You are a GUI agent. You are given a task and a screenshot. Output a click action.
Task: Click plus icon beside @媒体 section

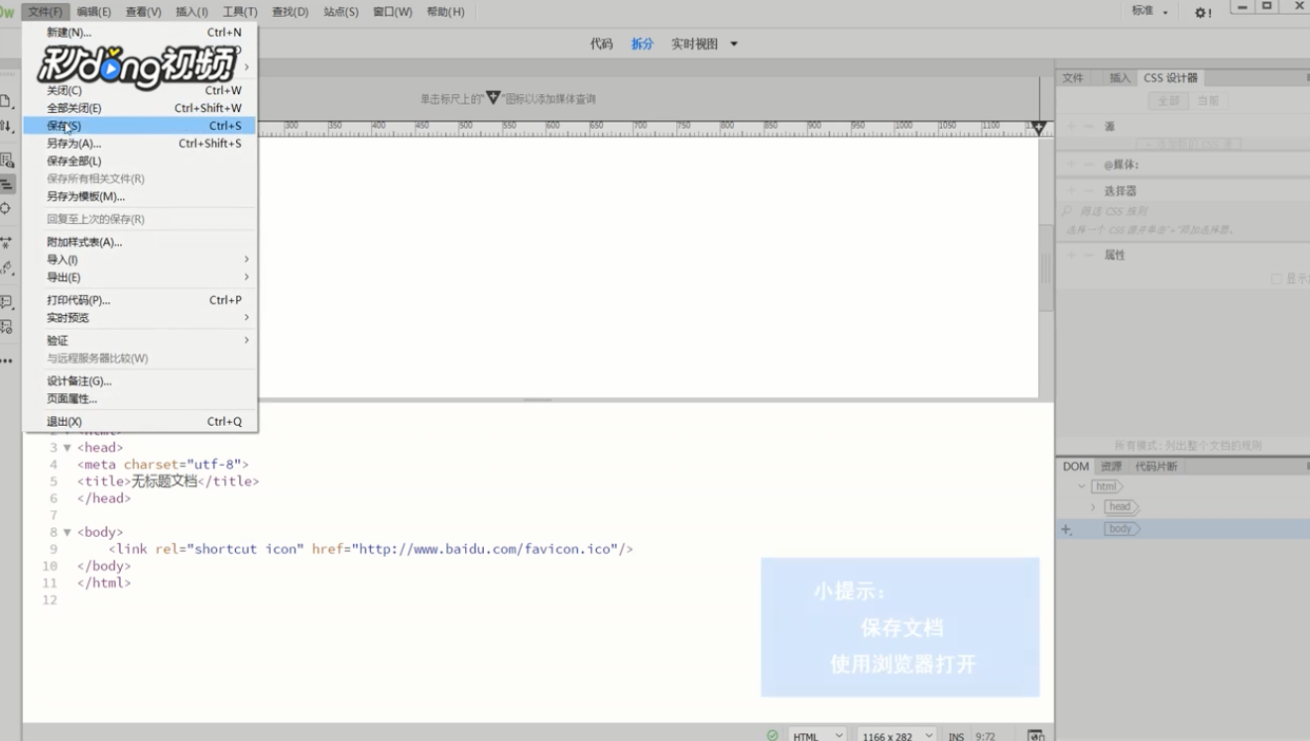[1071, 164]
